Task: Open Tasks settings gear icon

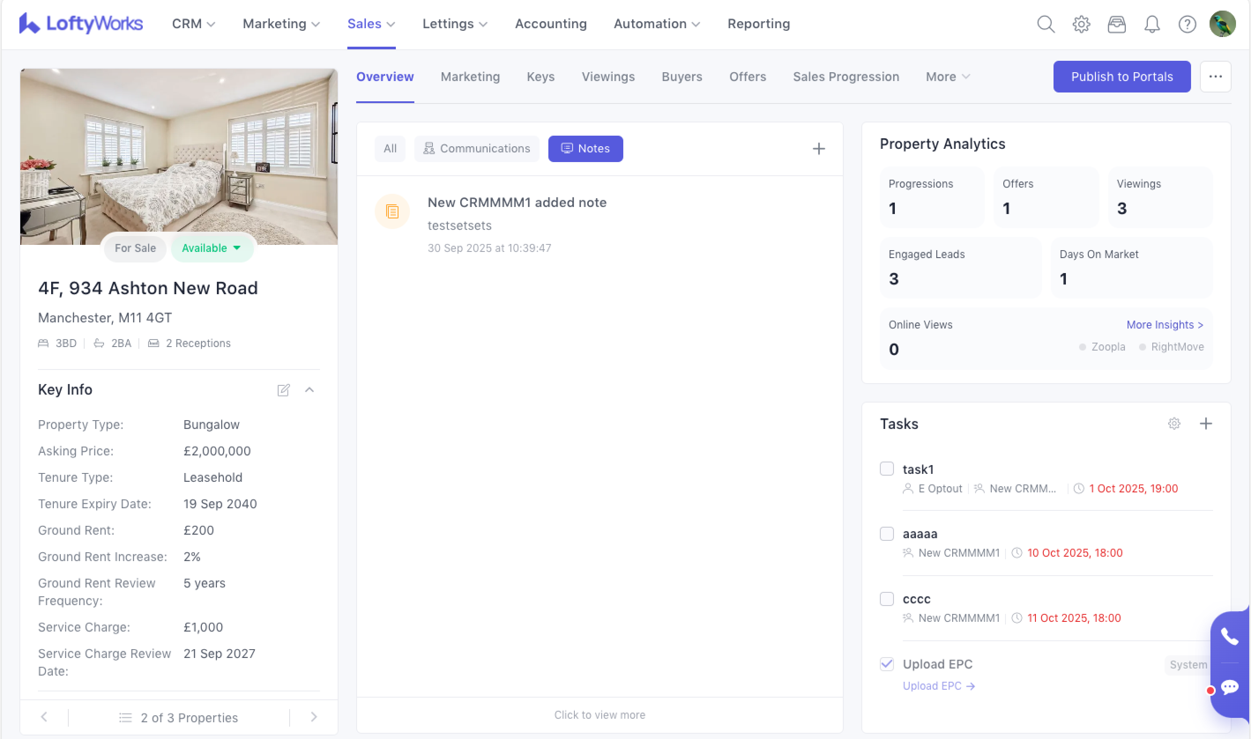Action: (1174, 424)
